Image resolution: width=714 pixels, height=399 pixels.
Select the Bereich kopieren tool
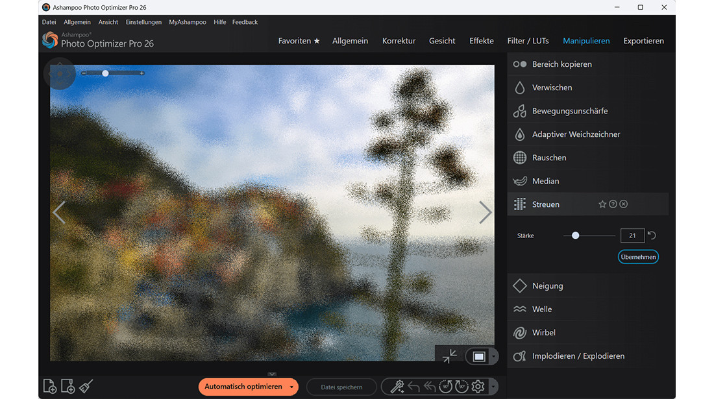587,64
